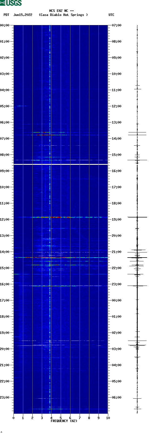Screen dimensions: 149x435
Task: Click the '17:00' PDT time label
Action: pos(5,300)
